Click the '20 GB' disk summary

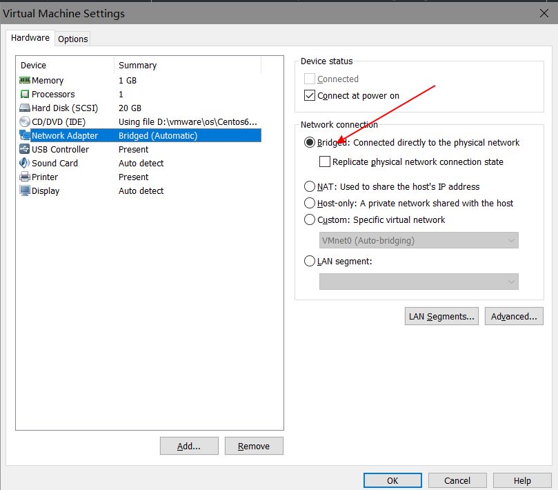[x=130, y=108]
